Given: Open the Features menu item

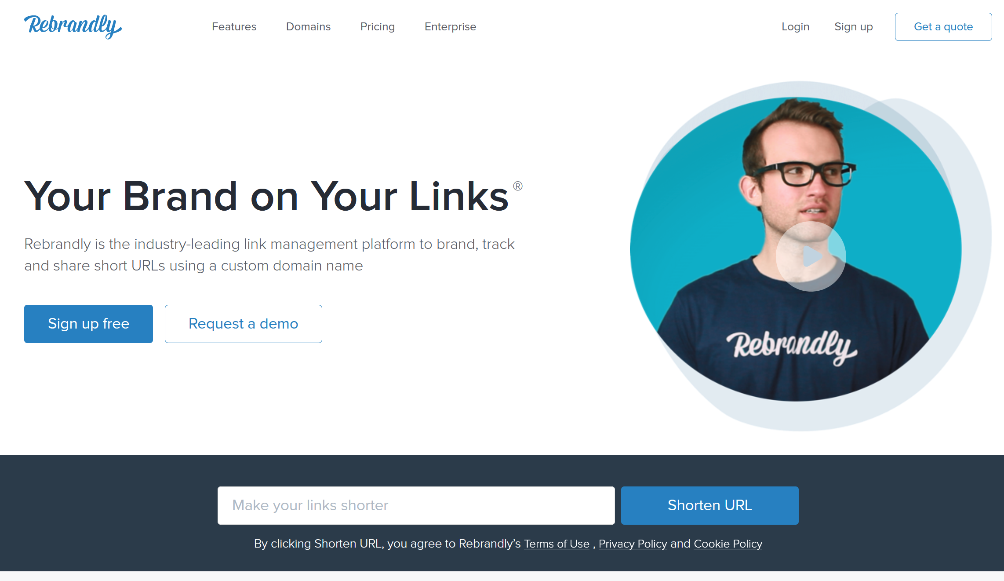Looking at the screenshot, I should [234, 27].
